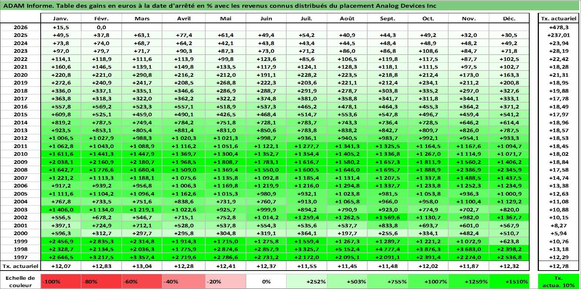Image resolution: width=581 pixels, height=289 pixels.
Task: Click the January 2026 value +15,5
Action: (x=61, y=27)
